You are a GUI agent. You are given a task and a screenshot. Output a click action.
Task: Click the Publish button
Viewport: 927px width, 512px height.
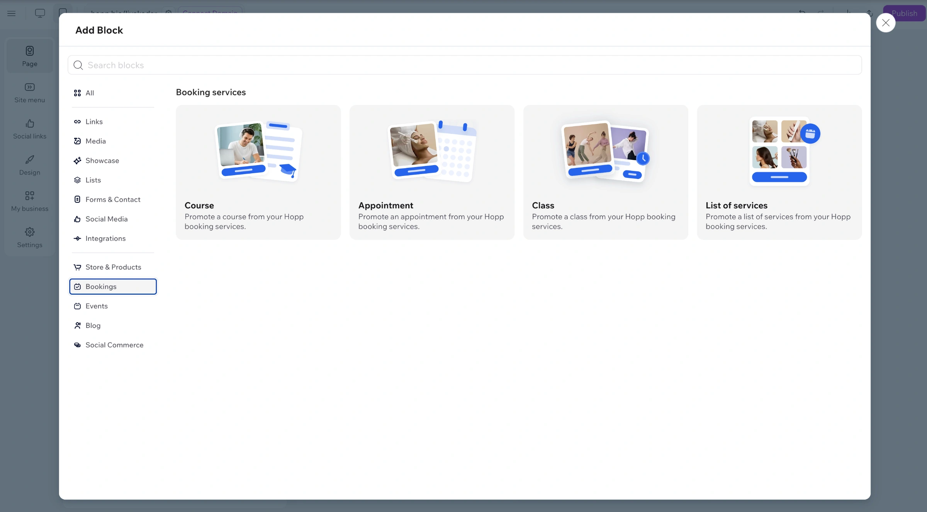coord(904,14)
